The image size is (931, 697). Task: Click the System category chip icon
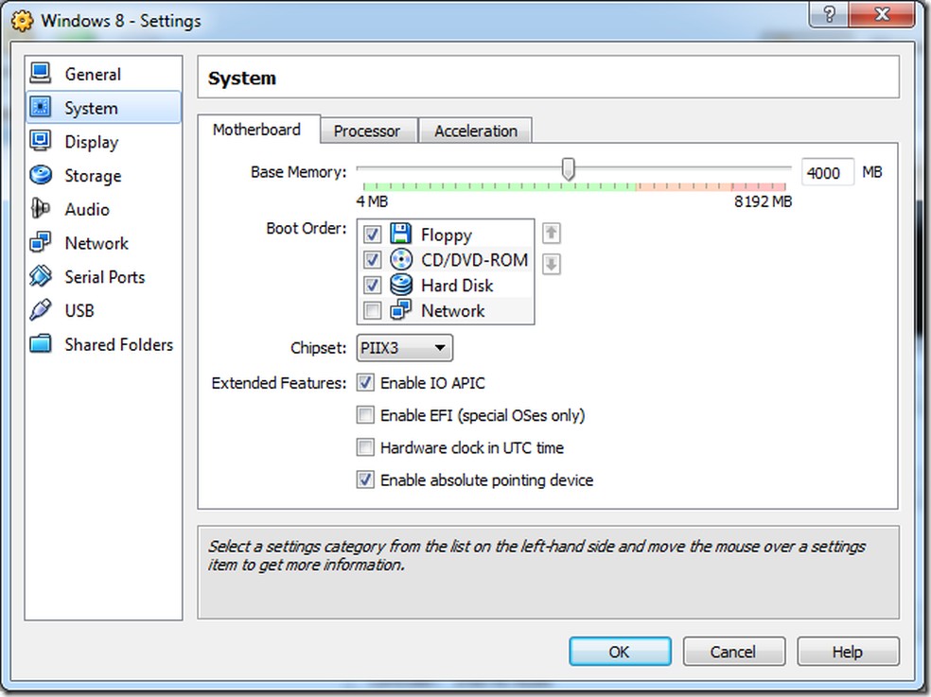(41, 108)
